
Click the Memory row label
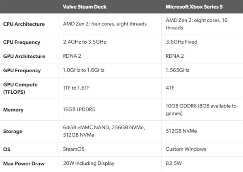click(13, 109)
